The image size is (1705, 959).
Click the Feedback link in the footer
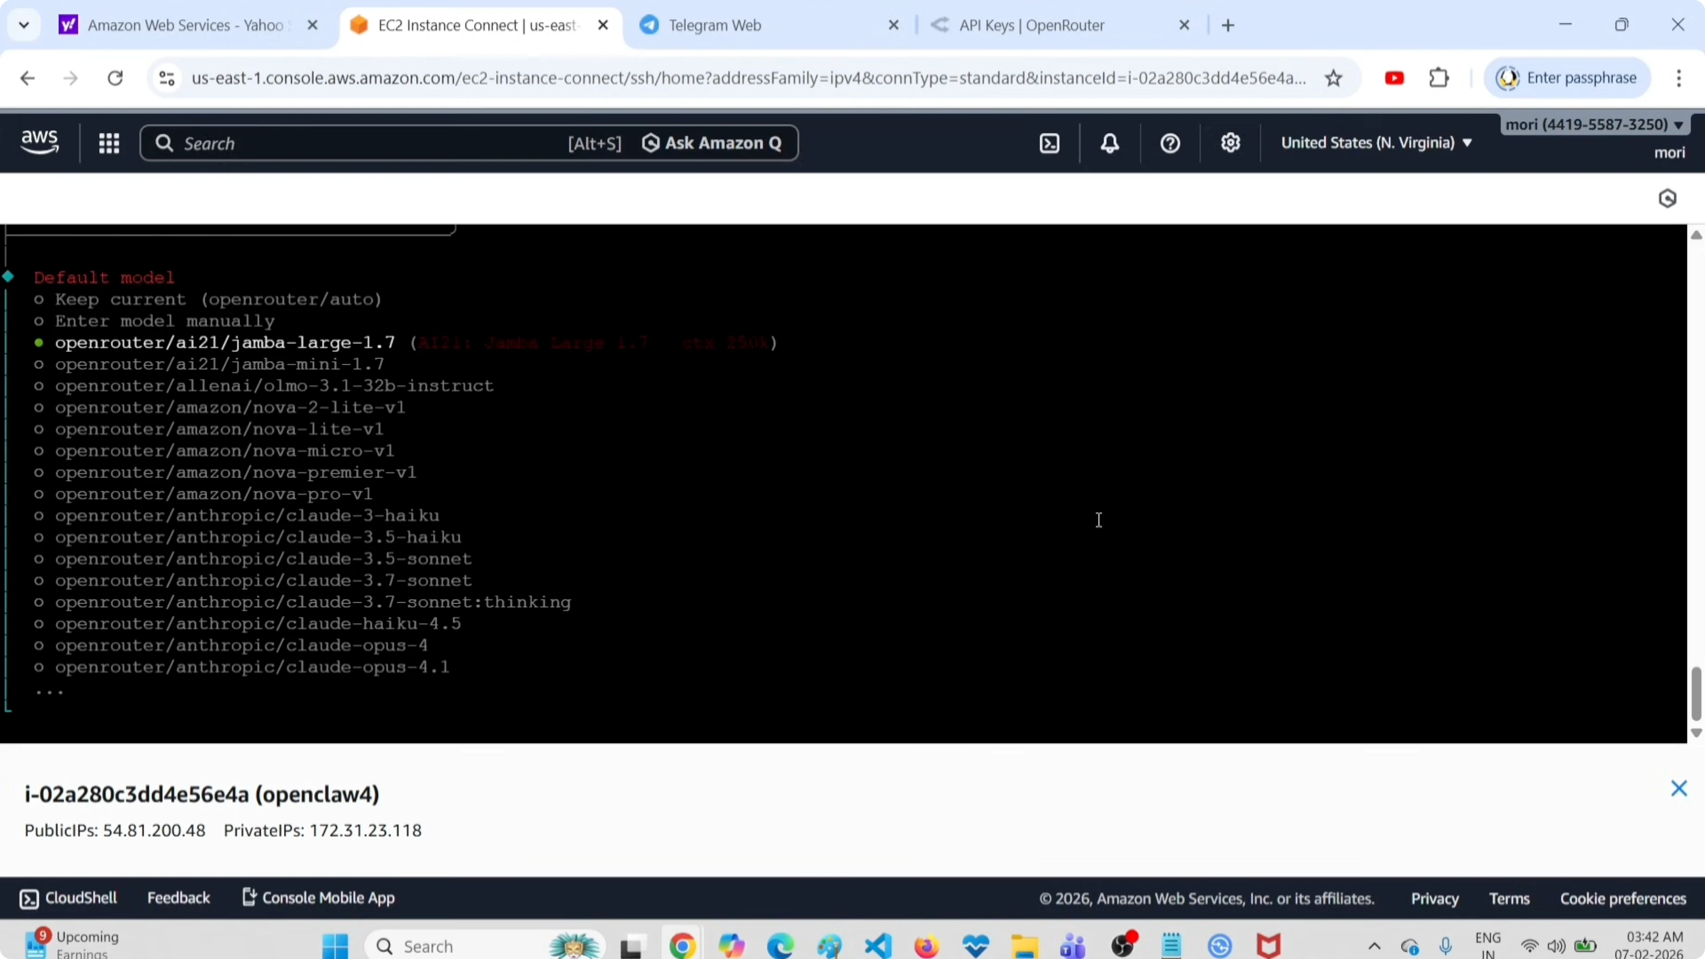click(179, 898)
